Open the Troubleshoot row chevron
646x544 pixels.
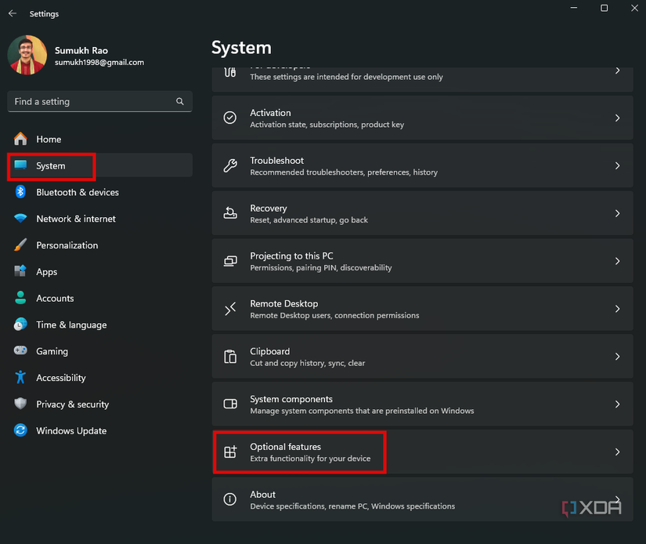(x=617, y=166)
